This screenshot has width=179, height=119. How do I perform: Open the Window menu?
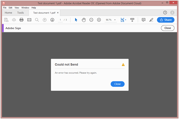pos(25,8)
